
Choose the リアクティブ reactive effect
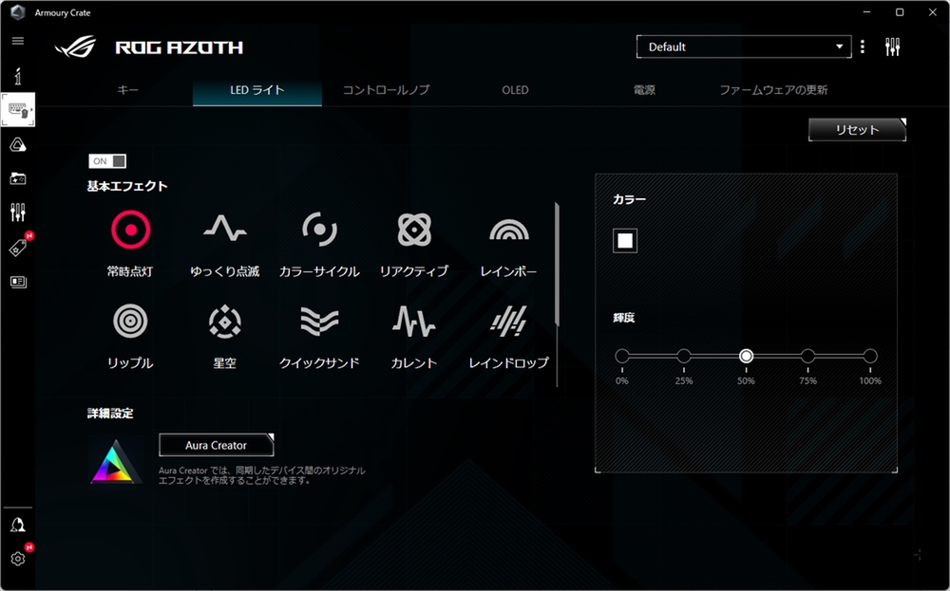click(414, 243)
